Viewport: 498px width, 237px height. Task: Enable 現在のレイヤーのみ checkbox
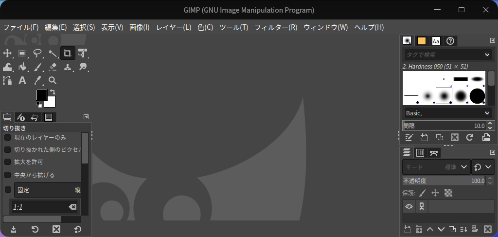tap(7, 138)
